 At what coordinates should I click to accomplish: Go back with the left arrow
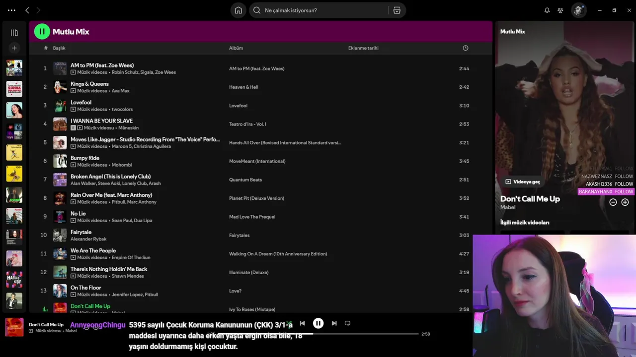pyautogui.click(x=27, y=10)
